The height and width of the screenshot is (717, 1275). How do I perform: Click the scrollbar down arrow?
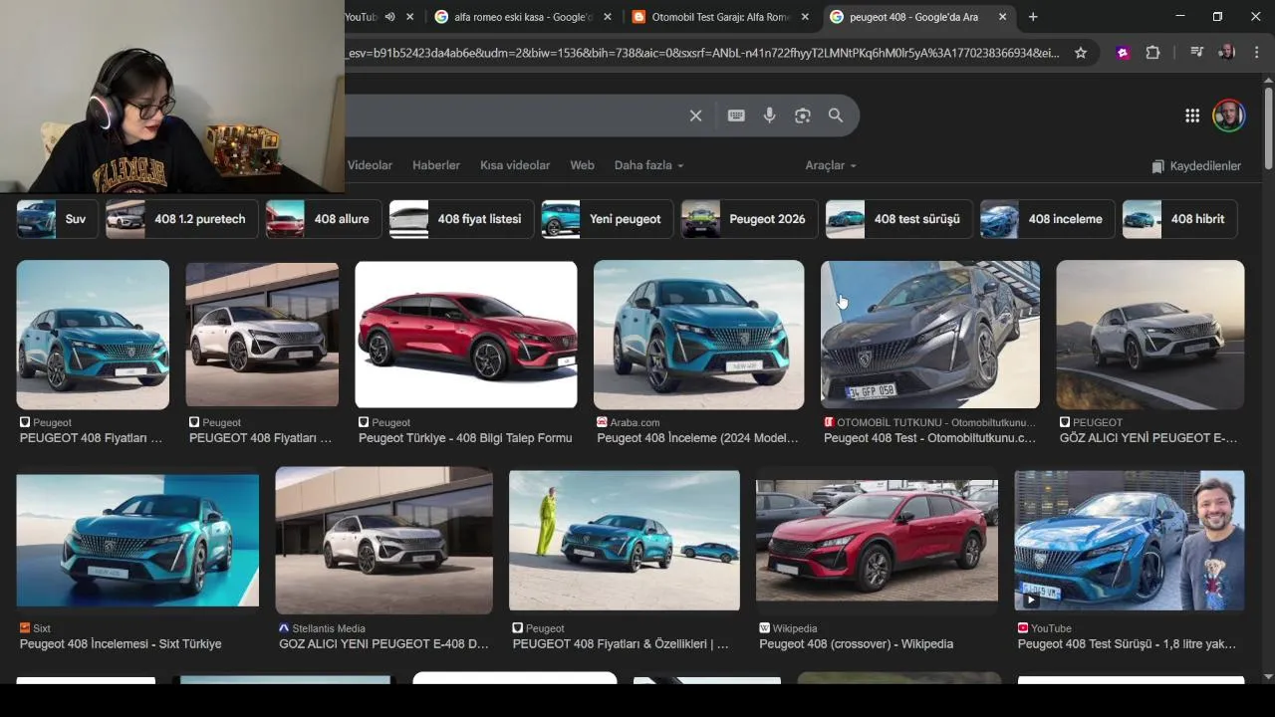pos(1268,677)
